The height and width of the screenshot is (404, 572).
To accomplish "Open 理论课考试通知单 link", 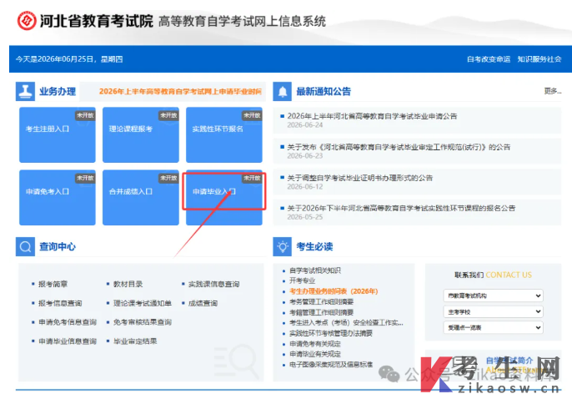I will point(143,303).
